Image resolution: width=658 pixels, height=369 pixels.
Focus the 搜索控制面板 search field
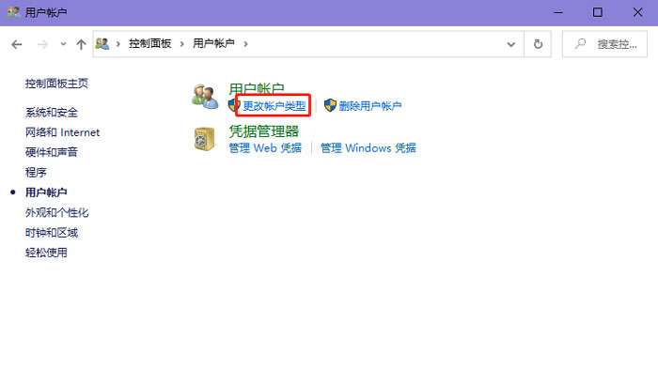pyautogui.click(x=604, y=44)
